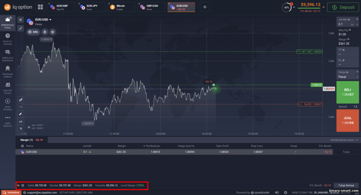
Task: Switch to EUR/GBP Opsi FX tab
Action: [62, 7]
